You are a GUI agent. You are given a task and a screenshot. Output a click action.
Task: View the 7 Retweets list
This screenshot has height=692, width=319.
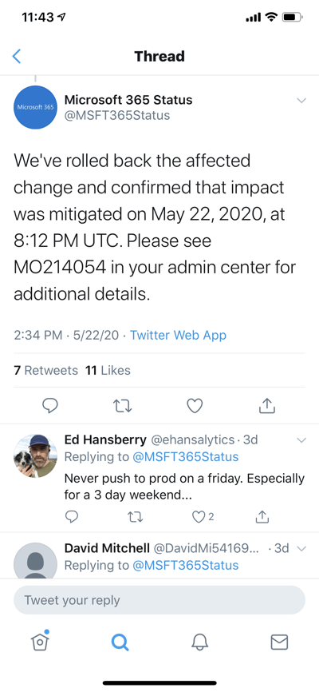point(45,370)
